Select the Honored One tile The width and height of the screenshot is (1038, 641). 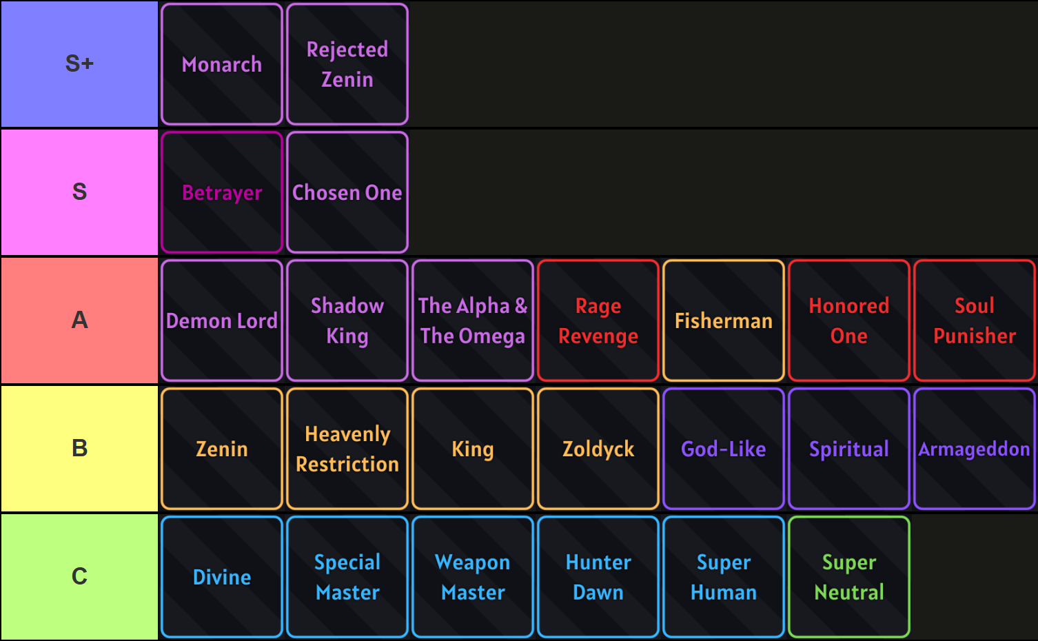click(x=849, y=320)
